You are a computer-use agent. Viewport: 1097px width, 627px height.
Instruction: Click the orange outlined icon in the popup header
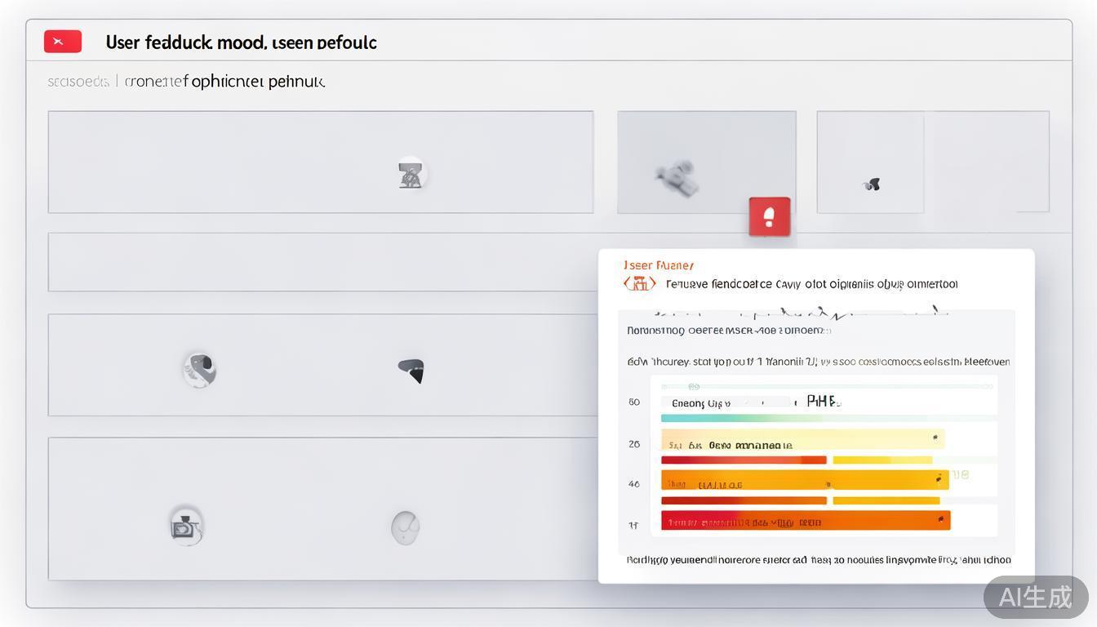(640, 283)
